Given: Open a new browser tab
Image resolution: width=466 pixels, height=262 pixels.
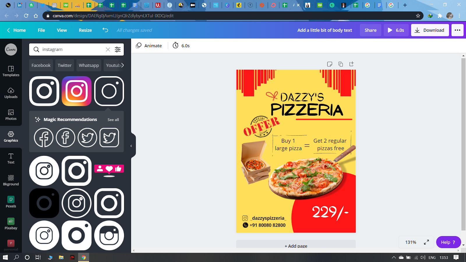Looking at the screenshot, I should tap(405, 5).
